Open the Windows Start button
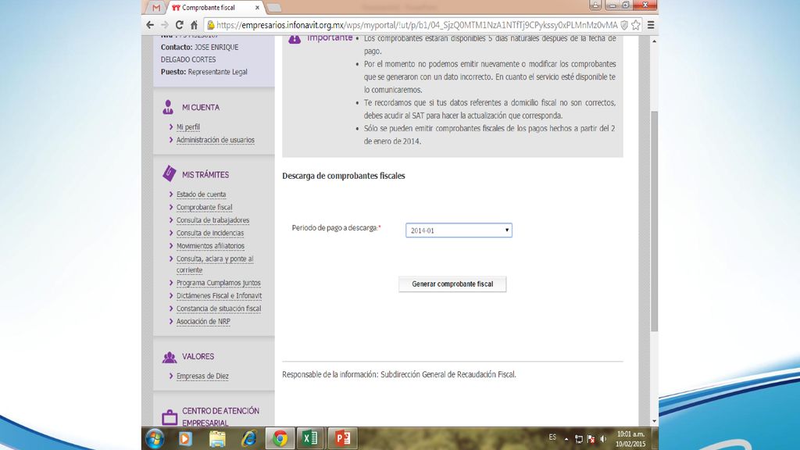 [x=155, y=438]
